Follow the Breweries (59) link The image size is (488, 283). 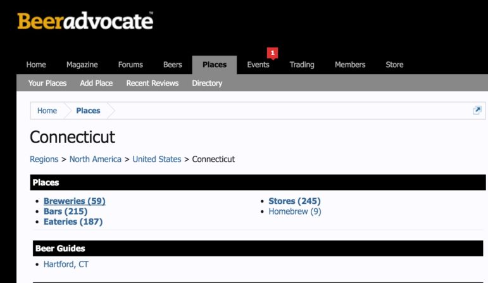pos(75,201)
